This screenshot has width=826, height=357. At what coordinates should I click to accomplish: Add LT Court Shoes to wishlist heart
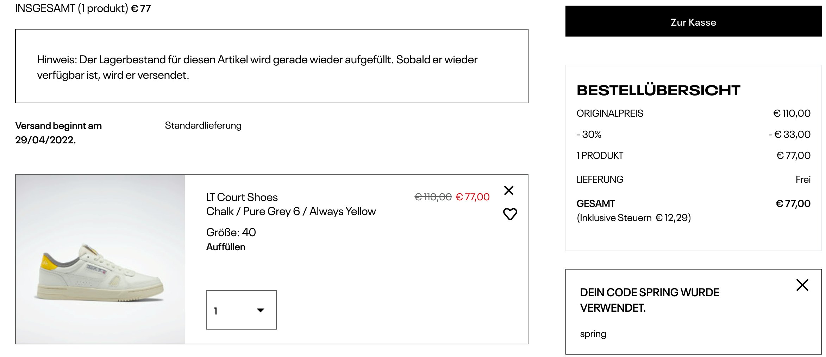point(510,214)
